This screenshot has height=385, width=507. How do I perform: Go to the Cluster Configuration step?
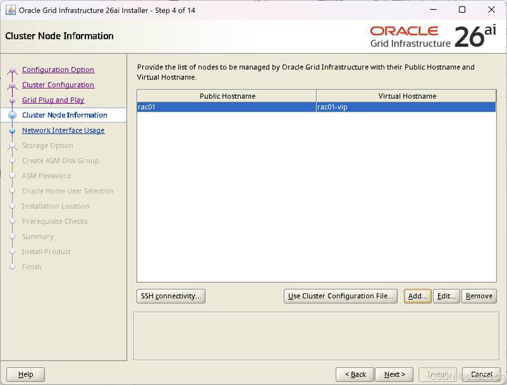[x=58, y=85]
